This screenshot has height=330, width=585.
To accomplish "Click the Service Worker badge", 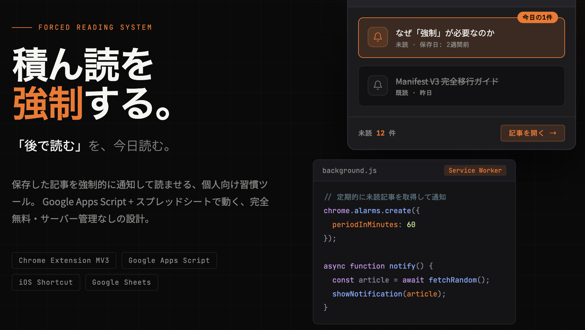I will click(x=475, y=170).
